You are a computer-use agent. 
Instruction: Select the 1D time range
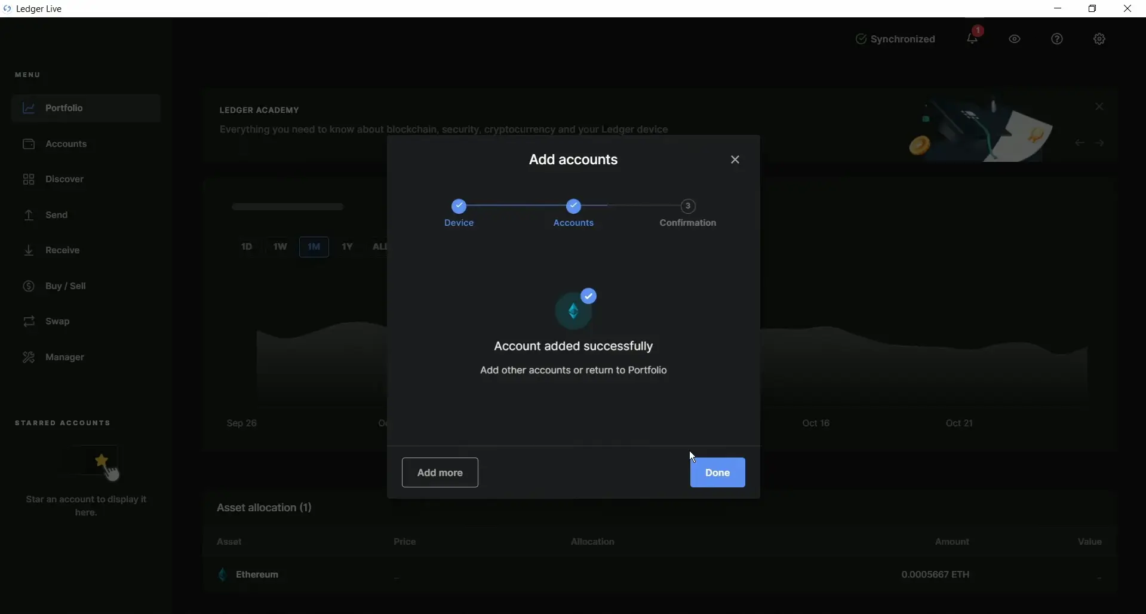coord(247,247)
